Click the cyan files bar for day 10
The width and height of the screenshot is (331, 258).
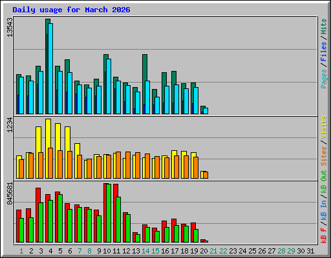pos(109,86)
